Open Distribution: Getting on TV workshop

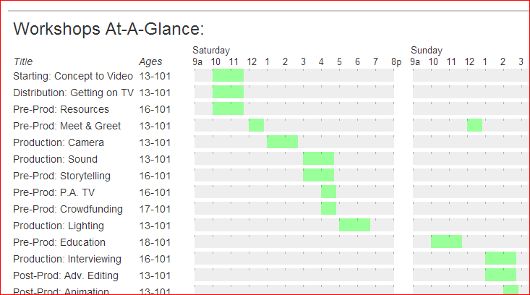click(73, 93)
